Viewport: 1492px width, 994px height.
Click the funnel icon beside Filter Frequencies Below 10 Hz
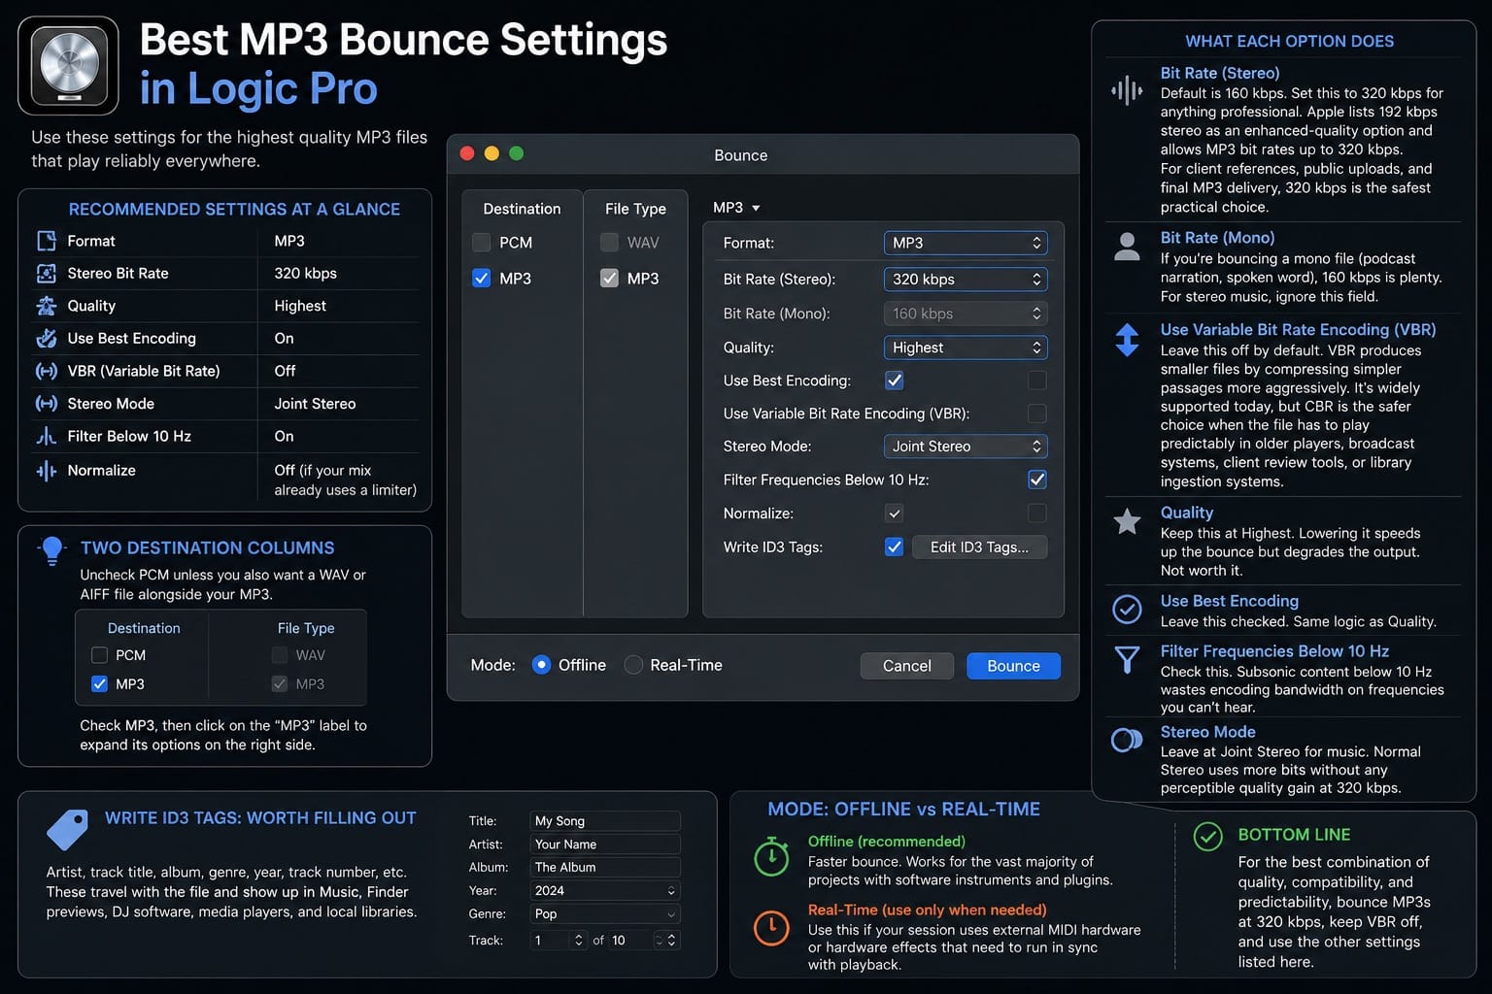point(1127,660)
